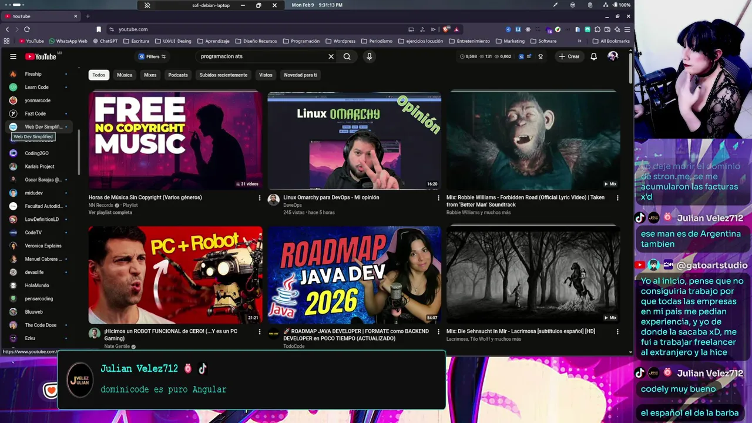
Task: Open options for Linux Omarchy video
Action: 438,198
